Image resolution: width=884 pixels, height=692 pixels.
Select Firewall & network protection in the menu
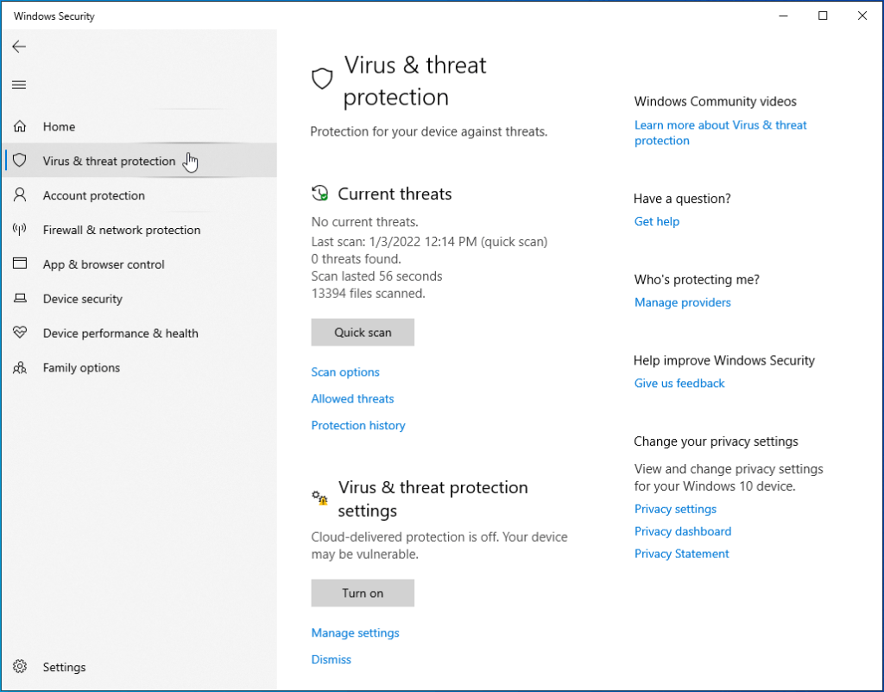[121, 230]
